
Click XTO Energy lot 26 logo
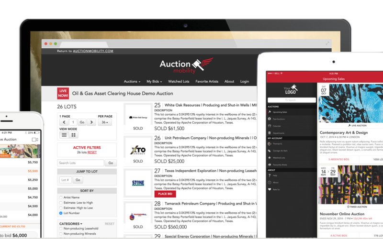[138, 150]
